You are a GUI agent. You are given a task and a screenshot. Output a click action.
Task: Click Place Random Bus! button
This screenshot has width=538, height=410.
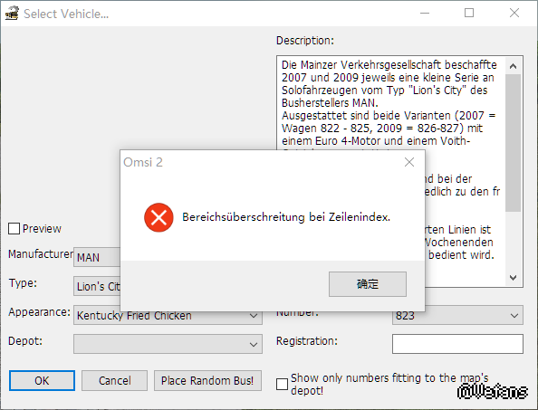tap(207, 380)
